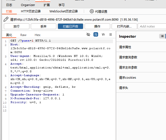Click line number 12 in the gutter
The width and height of the screenshot is (166, 140).
click(5, 111)
